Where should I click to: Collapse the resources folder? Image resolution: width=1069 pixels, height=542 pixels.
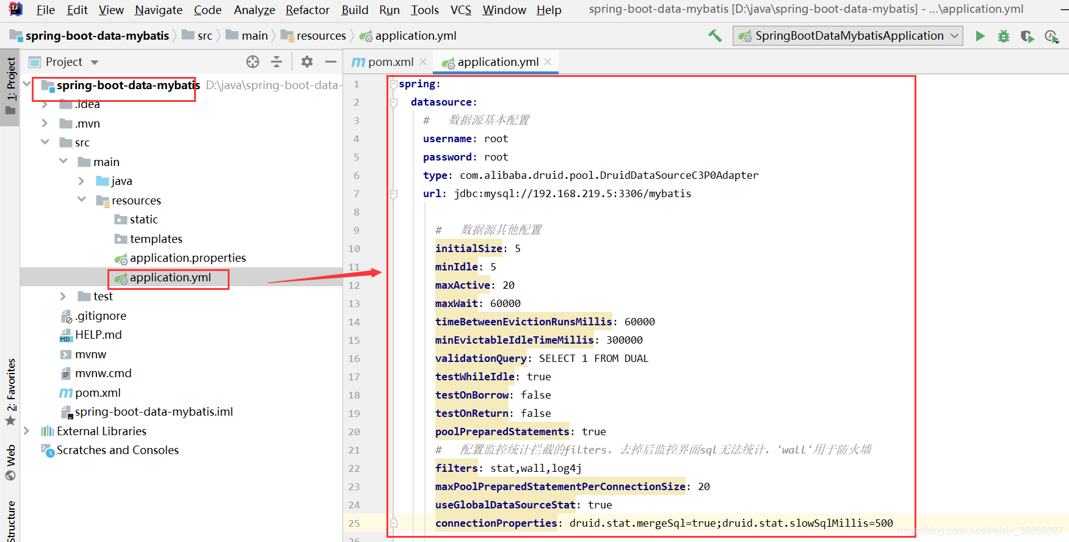[x=82, y=200]
